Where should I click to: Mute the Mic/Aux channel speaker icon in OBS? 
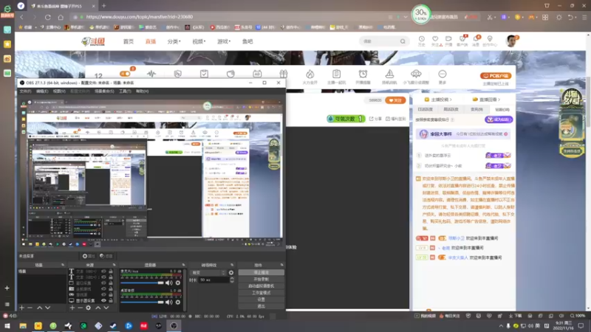click(x=169, y=283)
